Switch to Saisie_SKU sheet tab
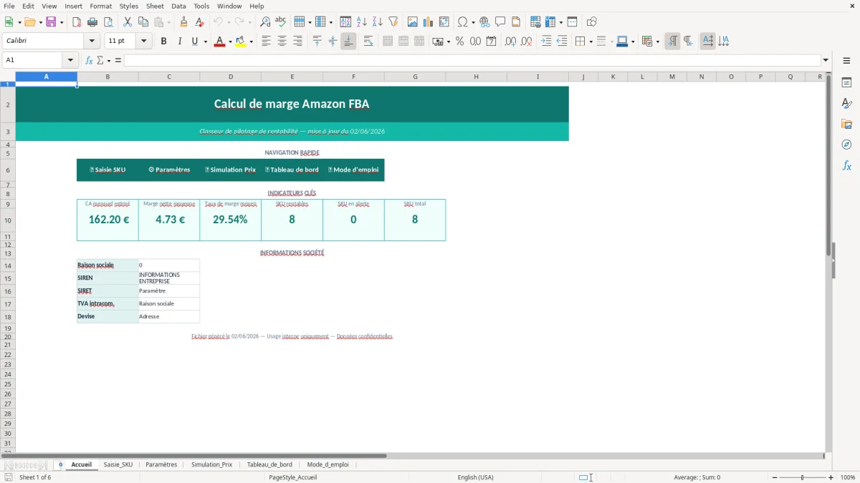Screen dimensions: 860x483 click(118, 464)
